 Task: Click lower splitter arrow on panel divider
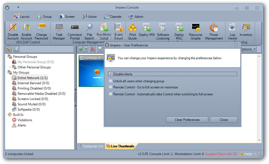[x=75, y=106]
